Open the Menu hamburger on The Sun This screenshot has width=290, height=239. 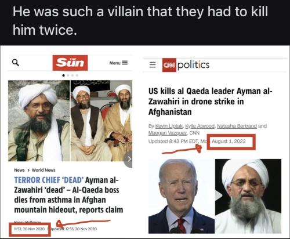[x=118, y=63]
